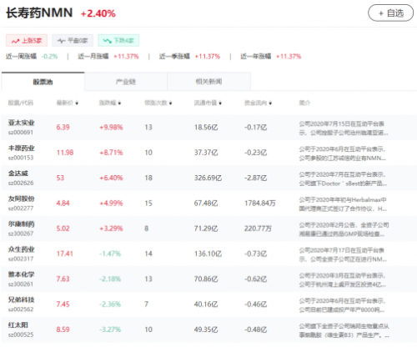The image size is (417, 347).
Task: Open stock 尔康制药
Action: pos(21,224)
